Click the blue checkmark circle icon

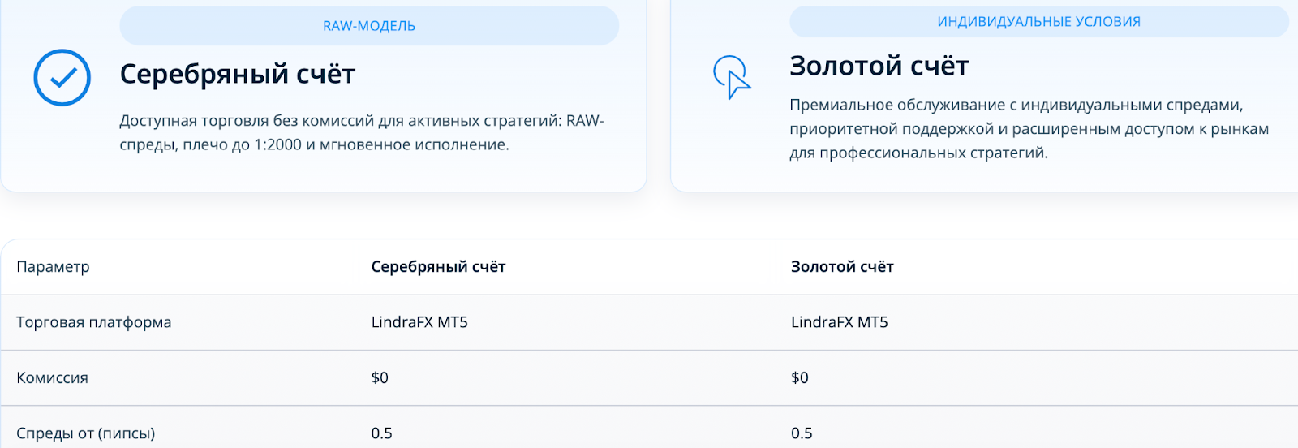point(62,78)
